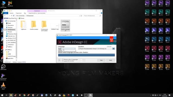
Task: Switch to the Share ribbon tab in Explorer
Action: 19,13
